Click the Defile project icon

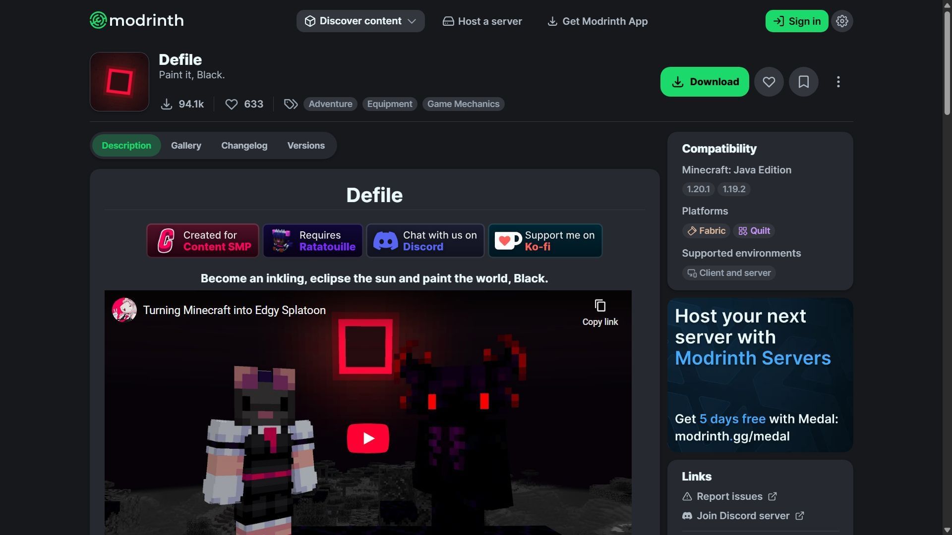tap(119, 82)
